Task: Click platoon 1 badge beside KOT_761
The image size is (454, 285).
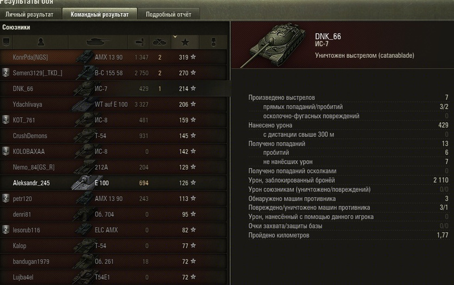Action: [6, 120]
